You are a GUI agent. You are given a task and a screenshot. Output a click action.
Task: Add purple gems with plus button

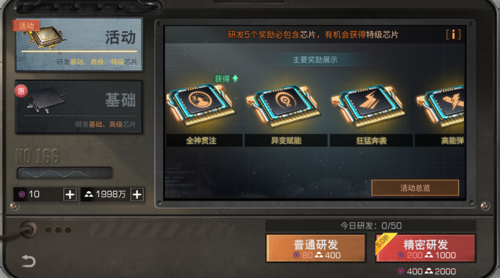pos(70,194)
